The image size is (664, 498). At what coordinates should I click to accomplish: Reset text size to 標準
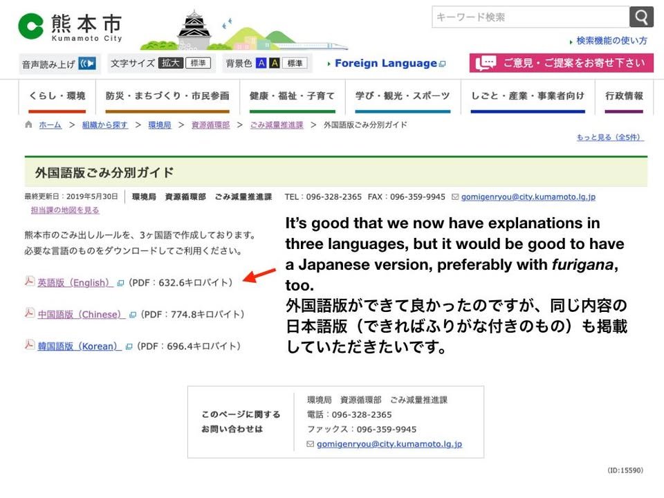pos(199,63)
